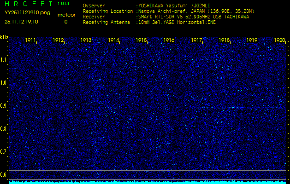The width and height of the screenshot is (290, 184).
Task: Click the 1.0 kHz axis label
Action: point(4,83)
